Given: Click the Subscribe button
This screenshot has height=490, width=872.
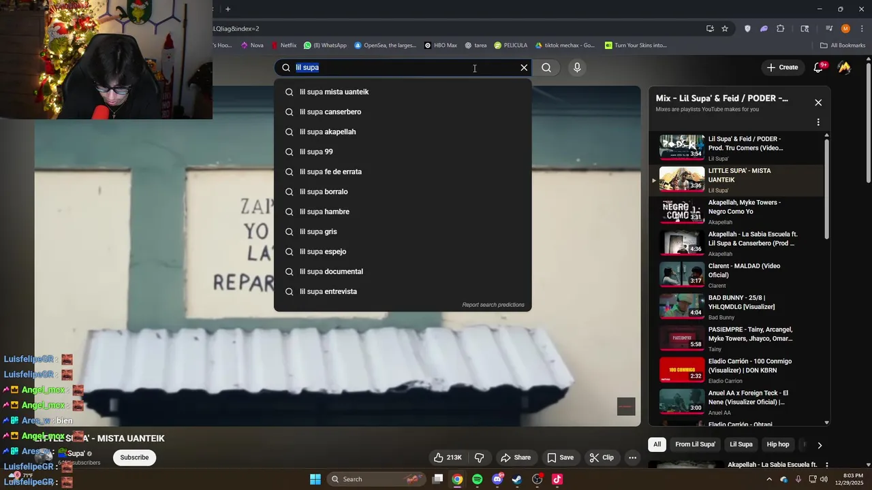Looking at the screenshot, I should pos(134,457).
